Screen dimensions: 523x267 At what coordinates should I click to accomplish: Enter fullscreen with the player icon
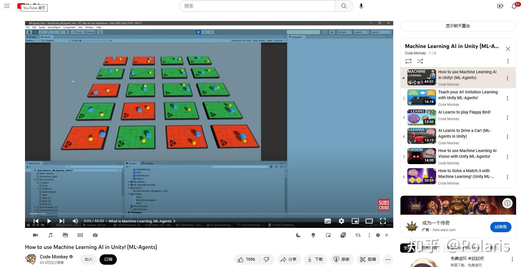click(x=383, y=221)
